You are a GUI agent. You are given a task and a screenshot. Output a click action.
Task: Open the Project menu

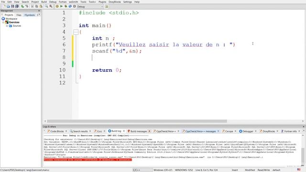(35, 2)
